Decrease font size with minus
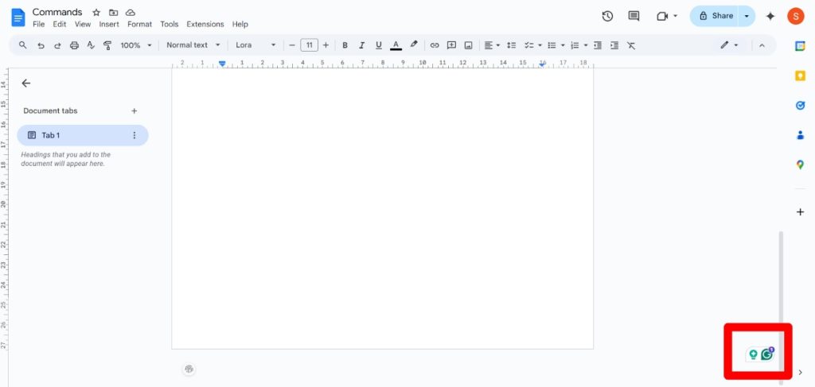Screen dimensions: 815x387 tap(291, 45)
